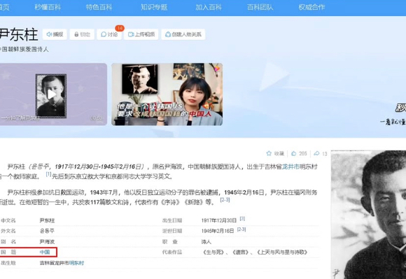Click the 外文名 value 윤동주
Screen dimensions: 406x279
click(47, 231)
